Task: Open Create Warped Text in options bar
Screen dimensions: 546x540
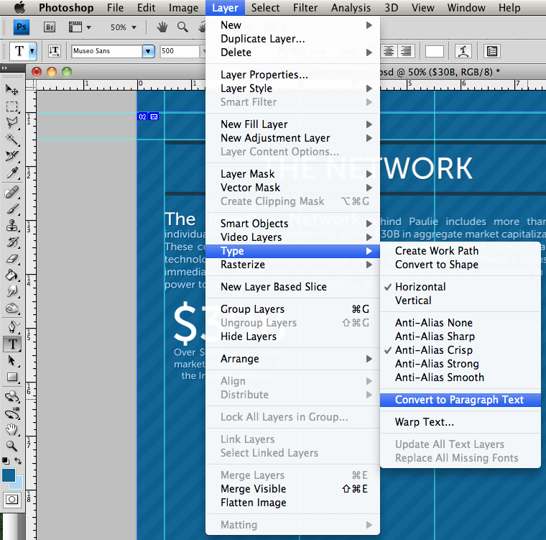Action: click(463, 51)
